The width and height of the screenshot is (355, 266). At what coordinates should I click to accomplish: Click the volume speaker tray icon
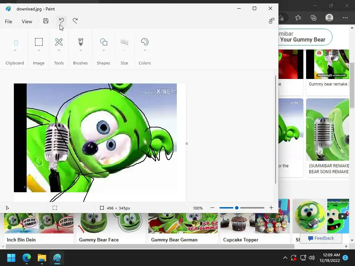click(x=312, y=258)
